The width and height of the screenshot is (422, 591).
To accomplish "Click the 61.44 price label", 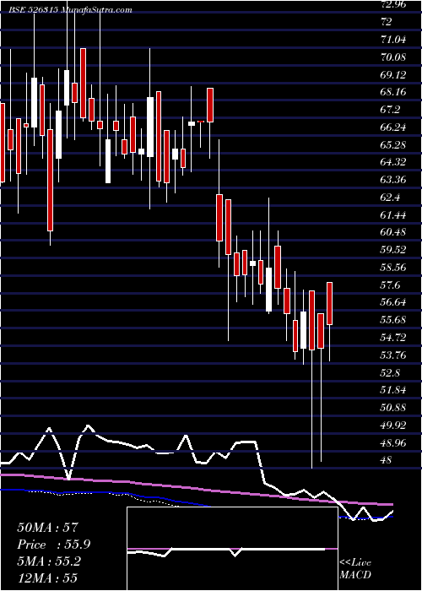I will 394,215.
